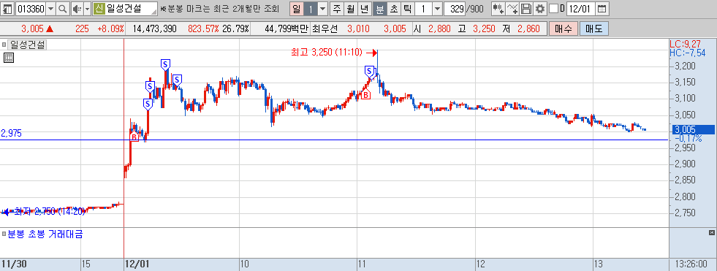Viewport: 717px width, 271px height.
Task: Switch to the 년 (yearly) chart period
Action: point(364,8)
